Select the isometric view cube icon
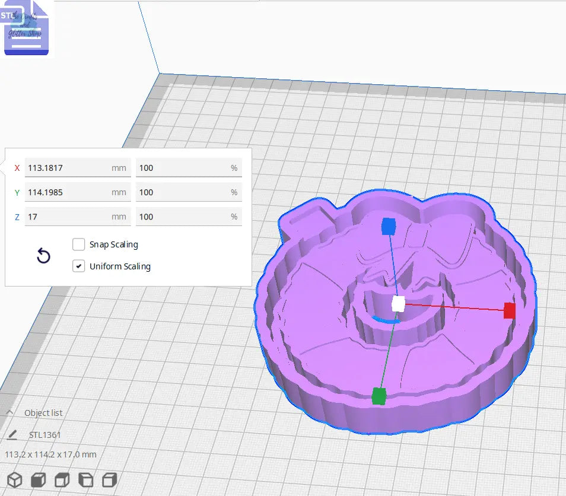566x496 pixels. pos(14,480)
